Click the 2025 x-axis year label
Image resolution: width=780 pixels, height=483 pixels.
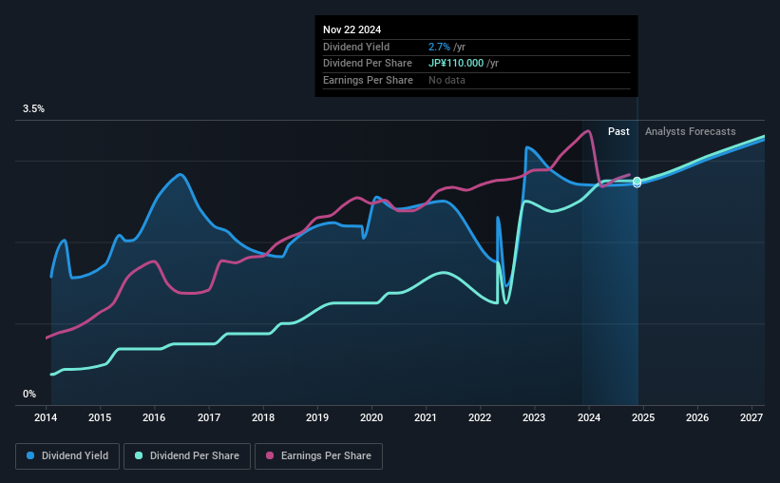(643, 417)
